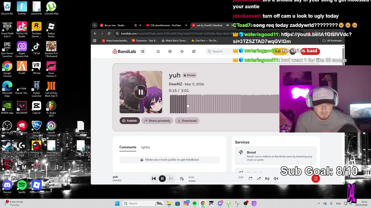Image resolution: width=371 pixels, height=208 pixels.
Task: Pause track via cover art button
Action: 141,92
